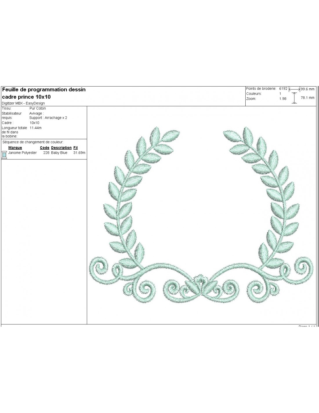This screenshot has height=413, width=319.
Task: Click the 'cadre prince 10x10' design name
Action: [x=26, y=97]
